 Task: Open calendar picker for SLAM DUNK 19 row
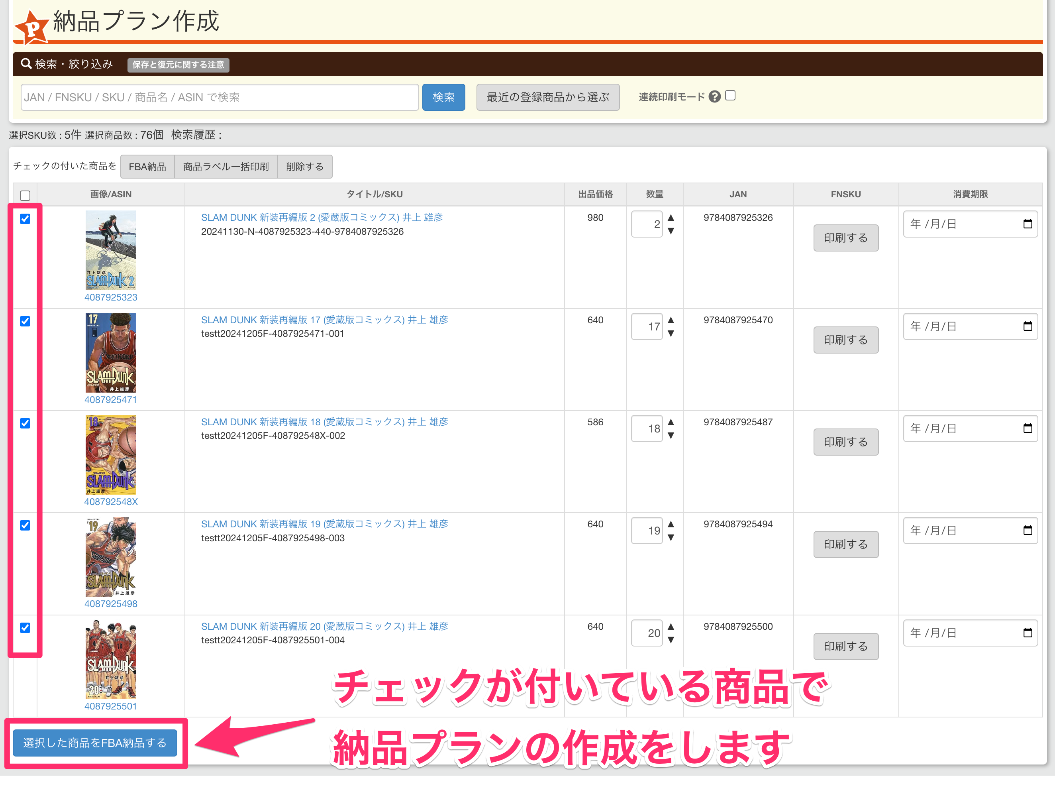pyautogui.click(x=1028, y=530)
